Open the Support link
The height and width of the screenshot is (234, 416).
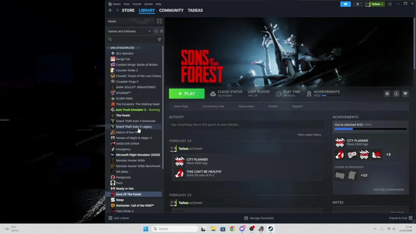(297, 106)
